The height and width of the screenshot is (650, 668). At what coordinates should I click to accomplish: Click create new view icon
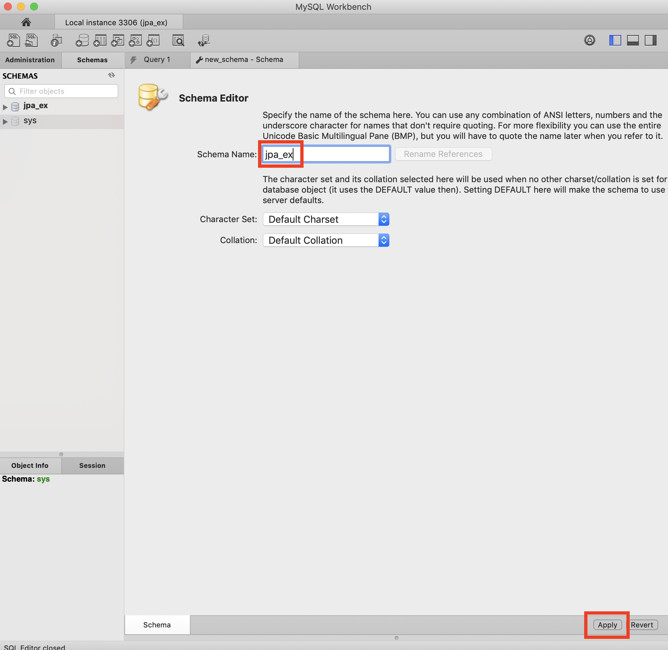pos(118,40)
